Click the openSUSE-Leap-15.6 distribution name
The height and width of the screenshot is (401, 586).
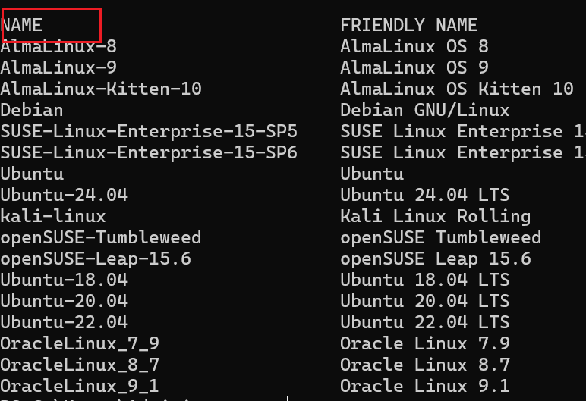tap(96, 258)
